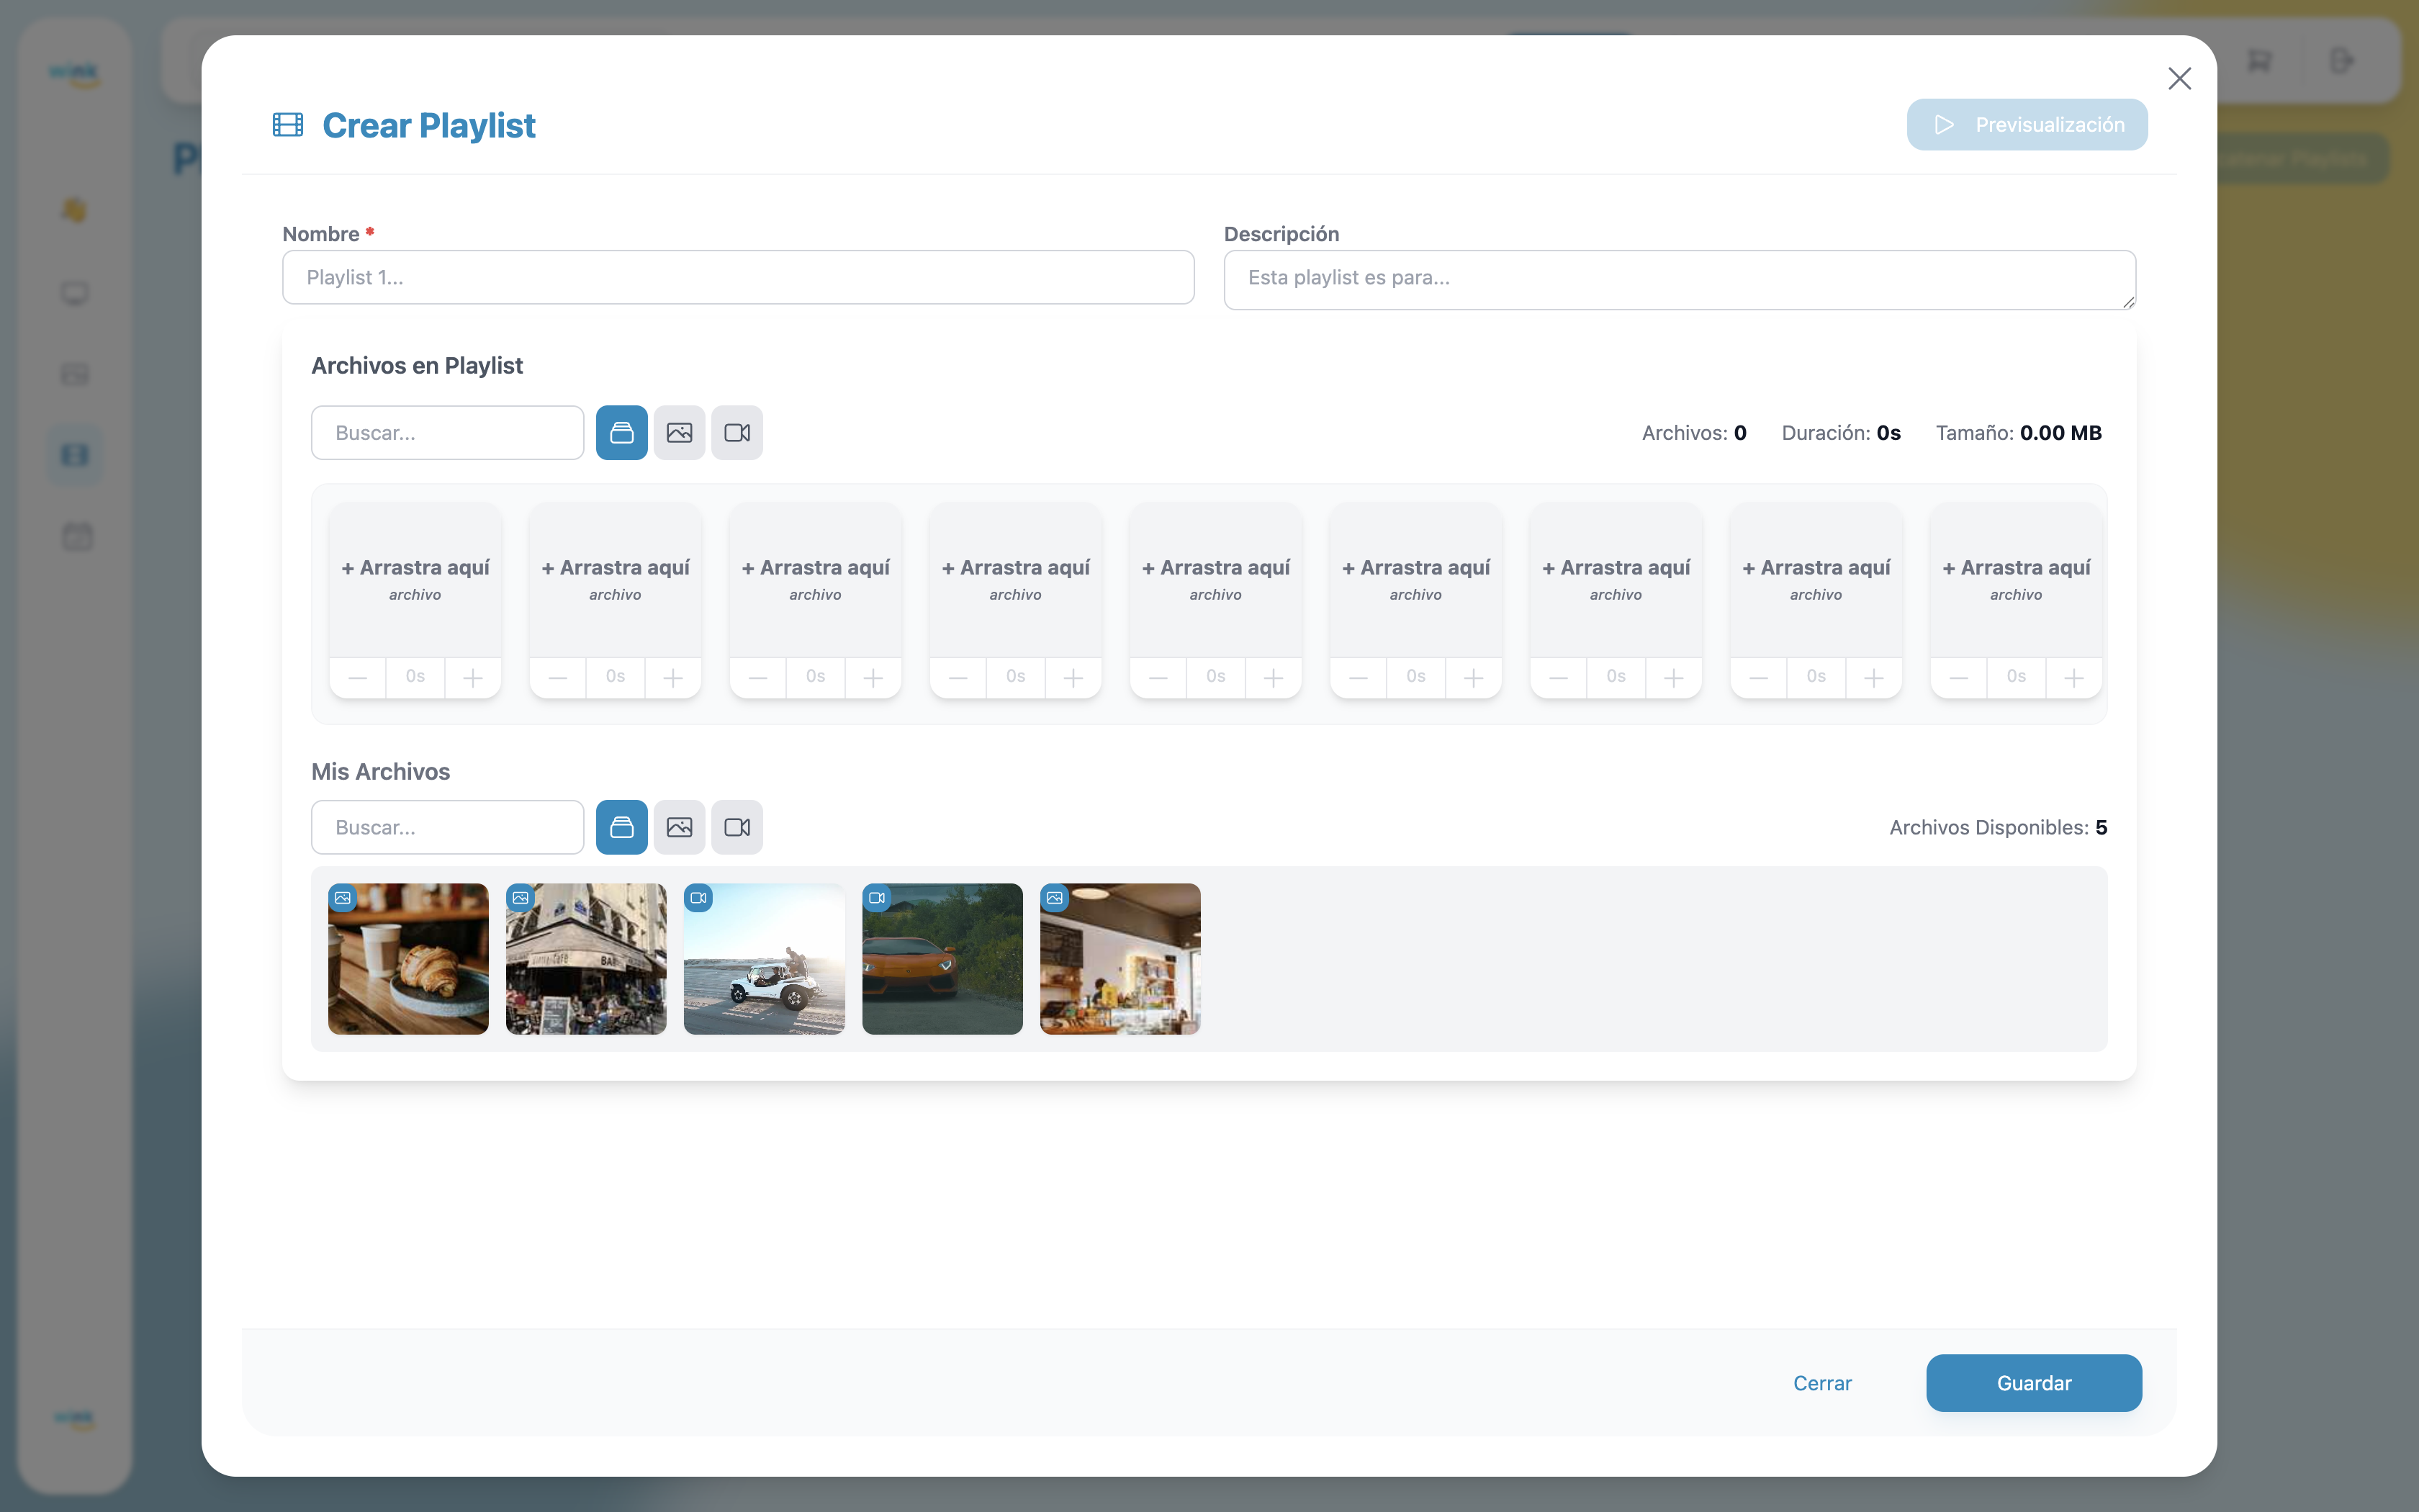Click the film strip icon beside Crear Playlist
Screen dimensions: 2419x1512
288,125
